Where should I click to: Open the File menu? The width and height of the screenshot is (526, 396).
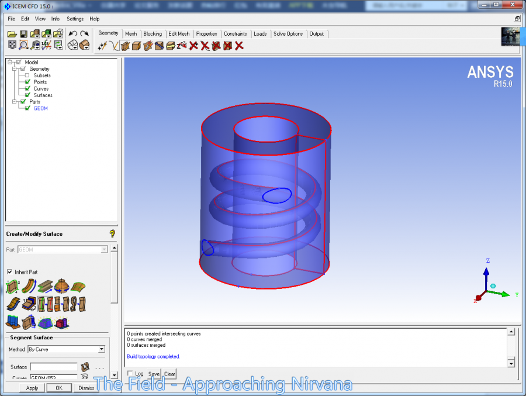12,19
